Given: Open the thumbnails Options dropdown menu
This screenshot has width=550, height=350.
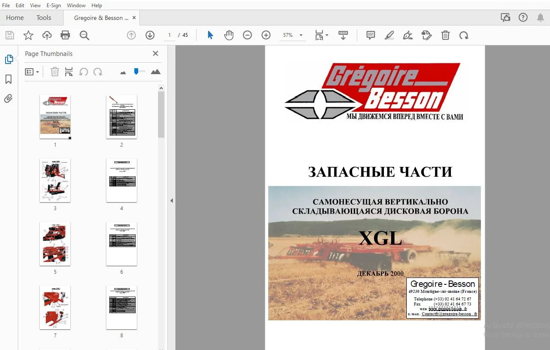Looking at the screenshot, I should 32,72.
